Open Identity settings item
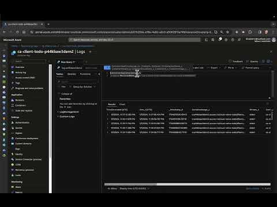The width and height of the screenshot is (277, 207). click(19, 154)
